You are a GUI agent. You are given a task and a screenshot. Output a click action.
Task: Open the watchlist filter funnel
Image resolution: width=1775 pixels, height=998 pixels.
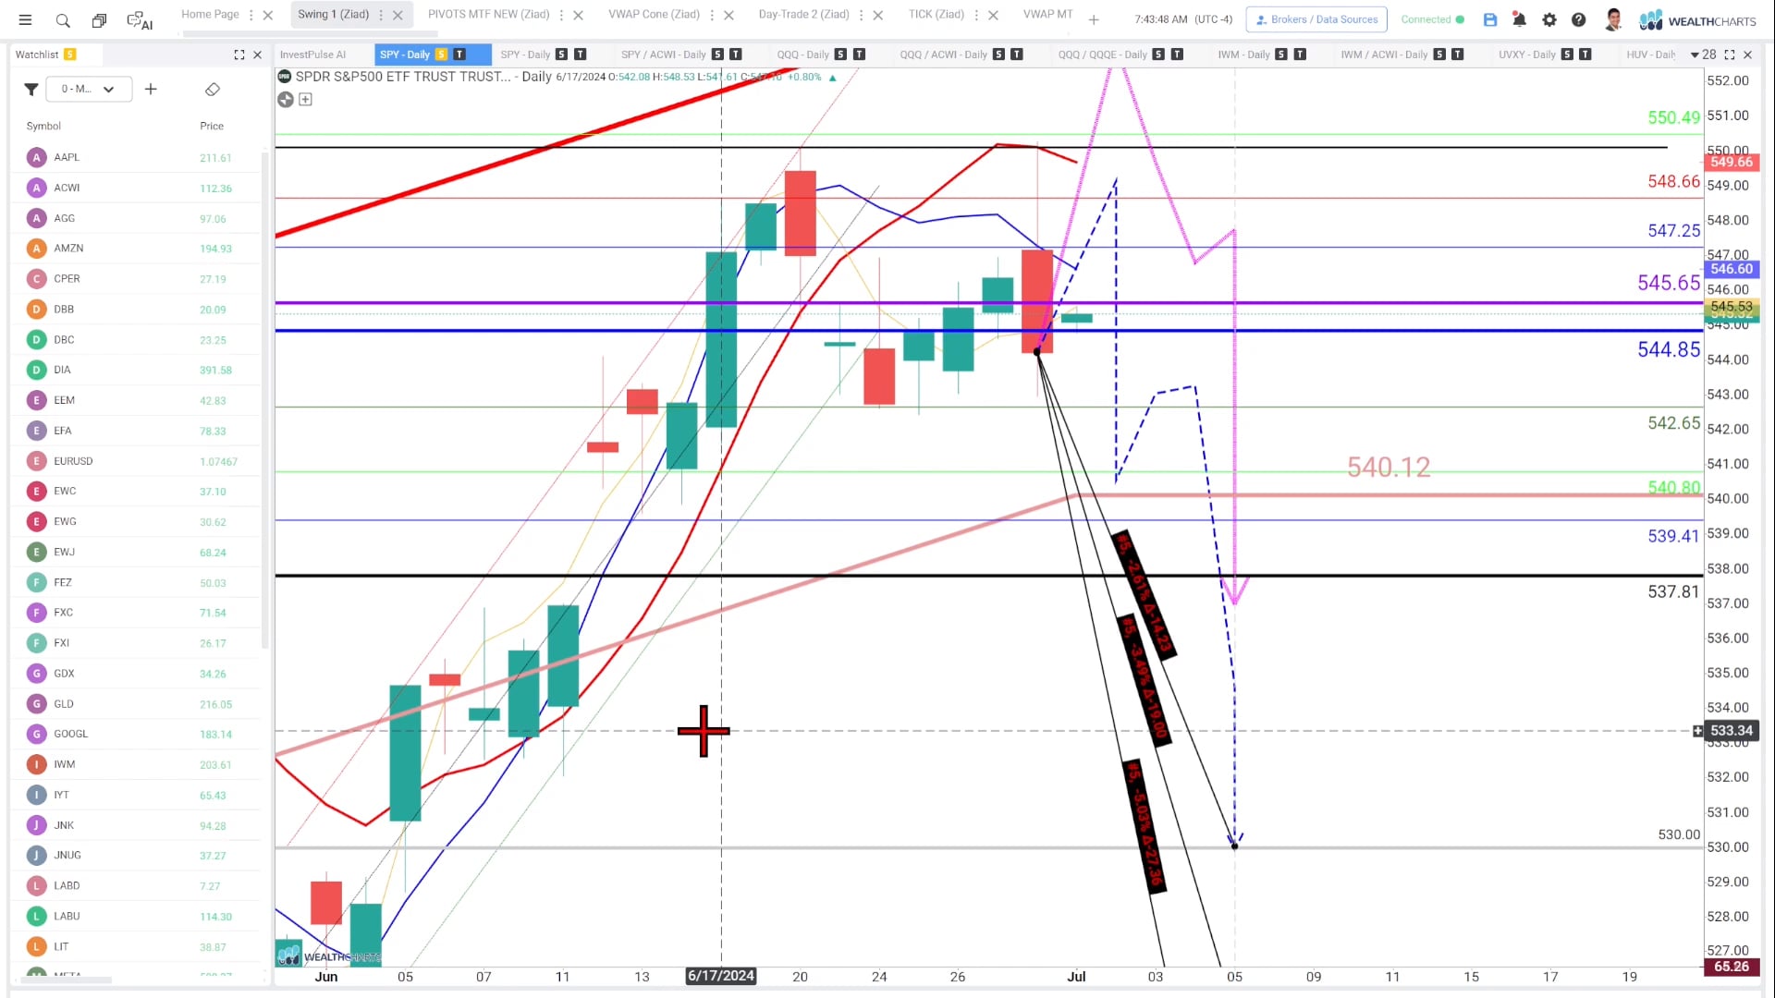point(31,89)
